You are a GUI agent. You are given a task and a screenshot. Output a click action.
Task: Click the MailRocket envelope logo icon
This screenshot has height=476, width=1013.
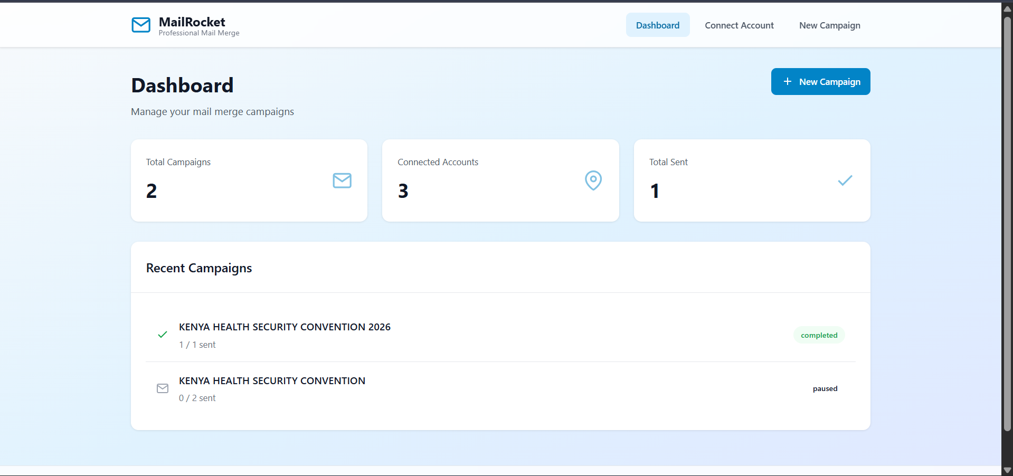pos(141,25)
